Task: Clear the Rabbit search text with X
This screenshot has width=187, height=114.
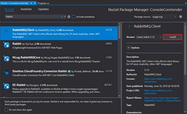Action: (x=62, y=17)
